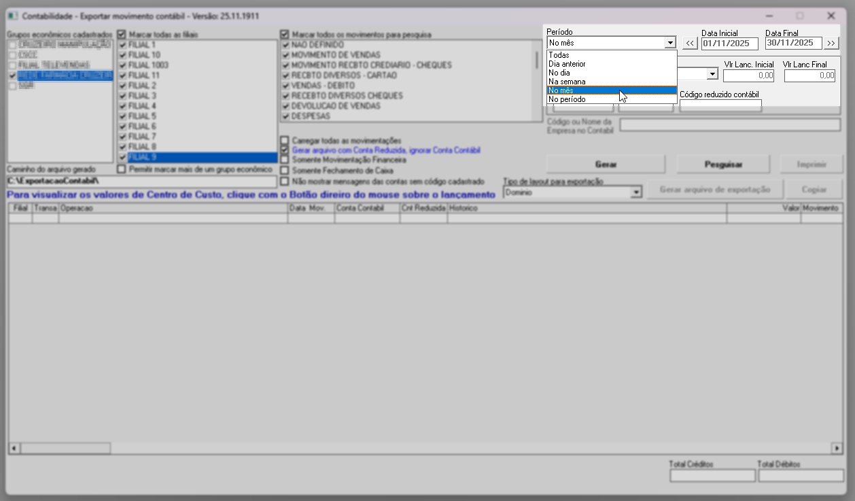Uncheck 'DEVOLUCAO DE VENDAS' movement

(x=286, y=106)
